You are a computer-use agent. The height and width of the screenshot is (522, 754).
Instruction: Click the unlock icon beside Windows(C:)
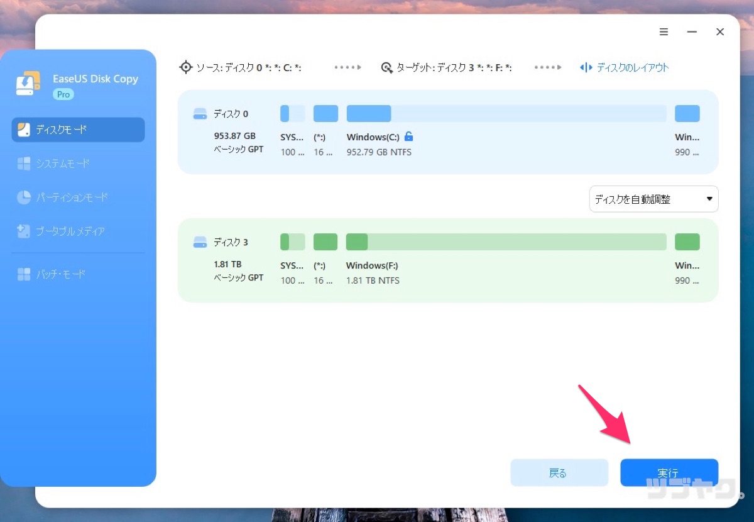click(409, 136)
